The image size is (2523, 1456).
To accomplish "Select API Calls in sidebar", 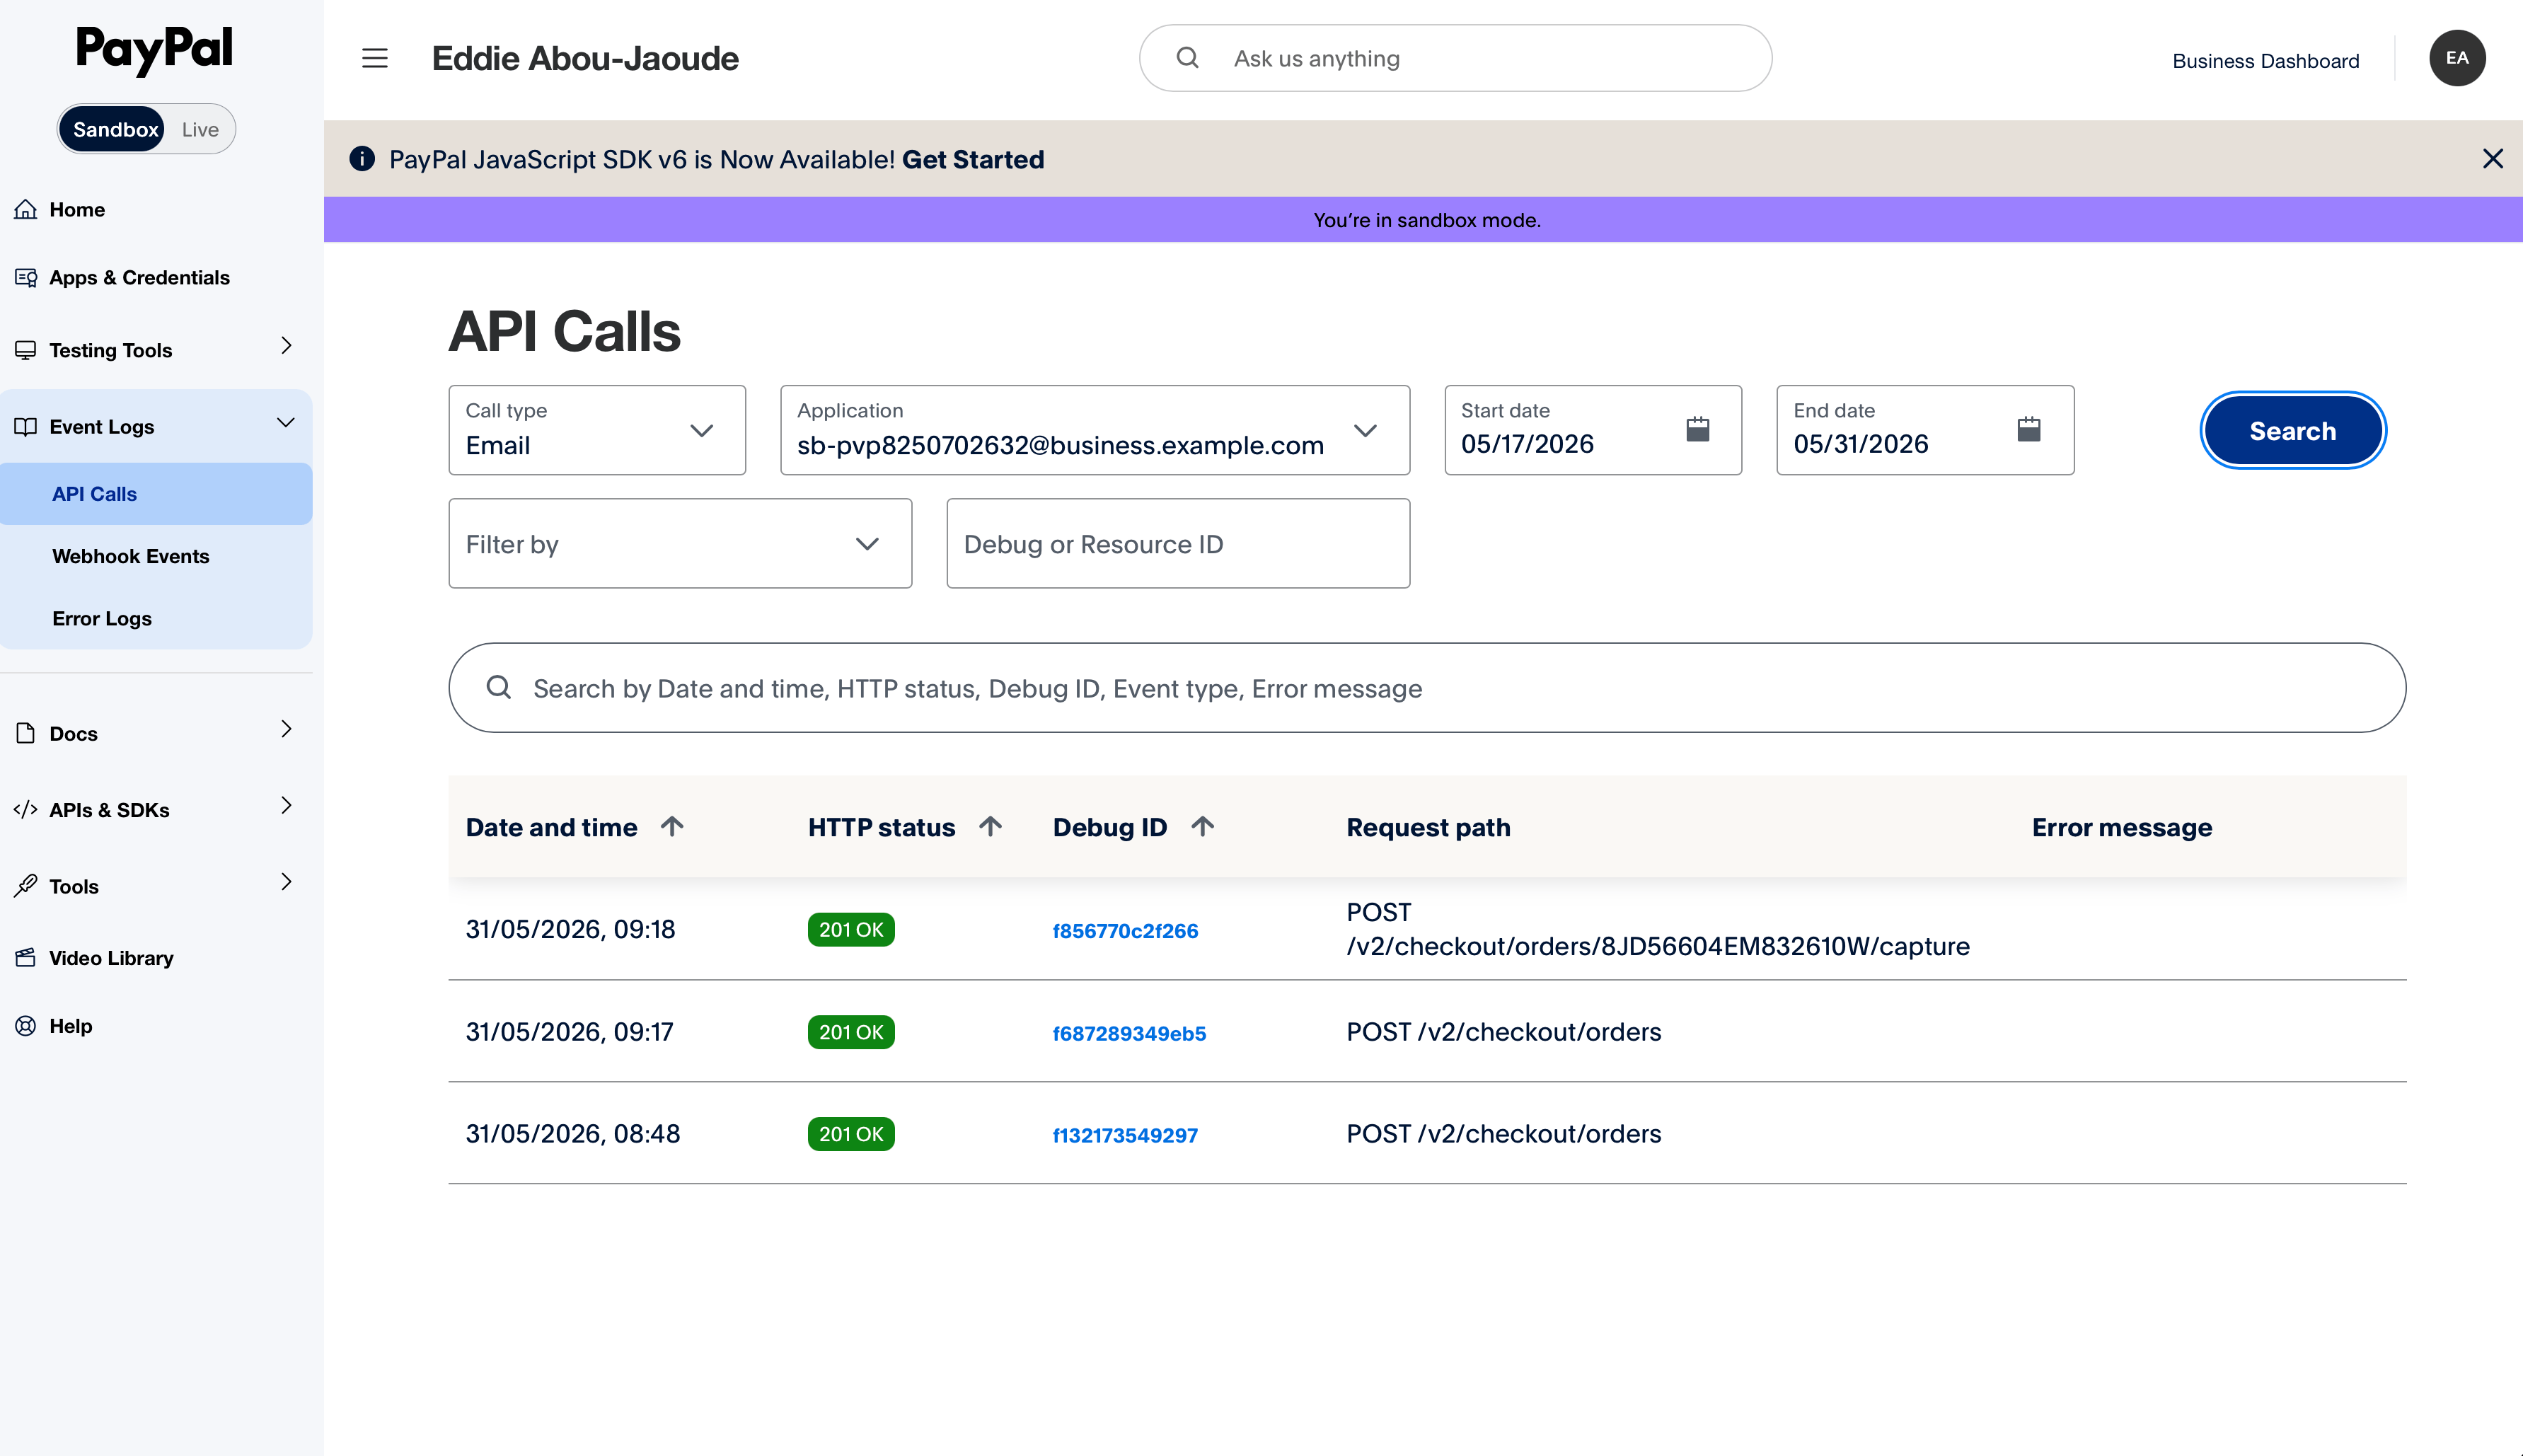I will point(156,494).
